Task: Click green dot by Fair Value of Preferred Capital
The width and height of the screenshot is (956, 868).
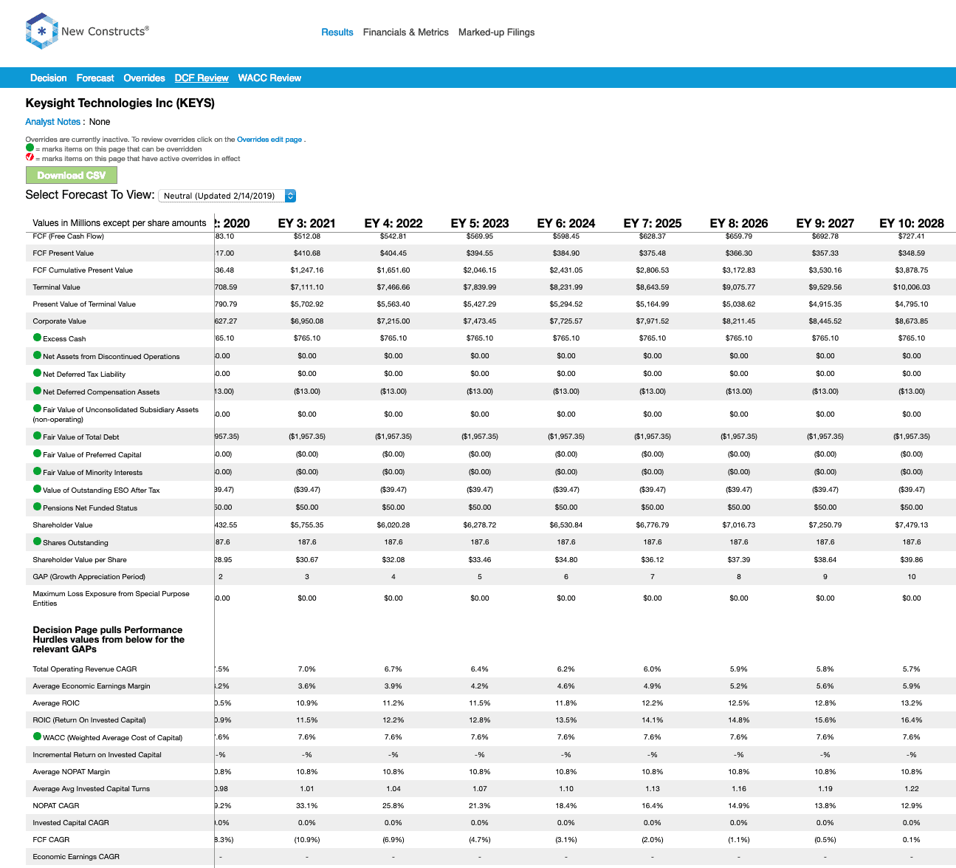Action: click(37, 454)
